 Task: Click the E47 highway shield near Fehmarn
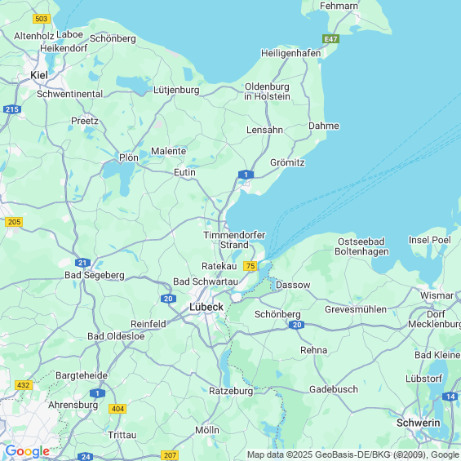click(330, 39)
